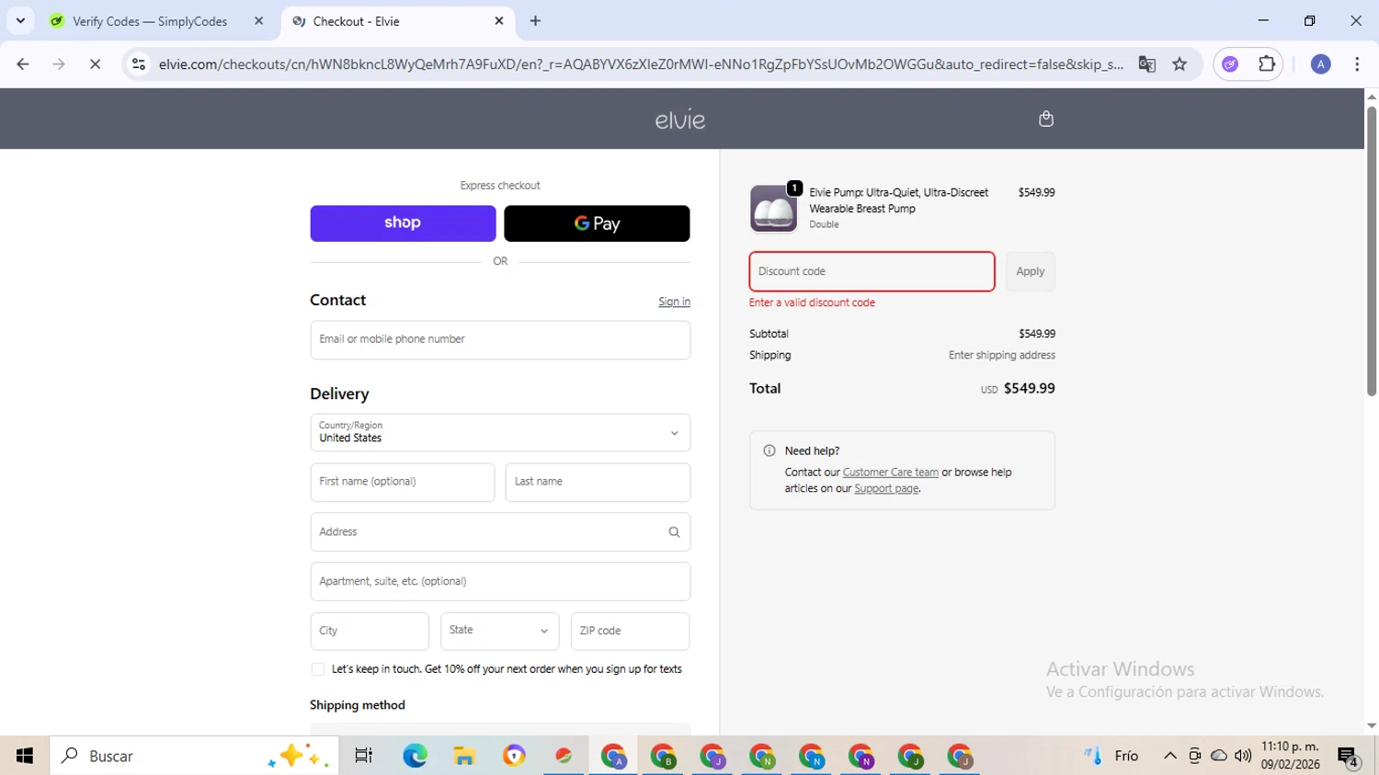The height and width of the screenshot is (775, 1379).
Task: Pay with the Google Pay button
Action: tap(597, 223)
